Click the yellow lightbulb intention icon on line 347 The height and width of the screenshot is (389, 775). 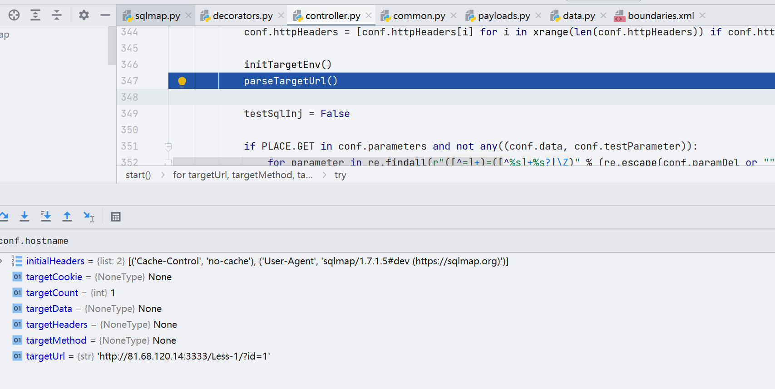pos(182,81)
